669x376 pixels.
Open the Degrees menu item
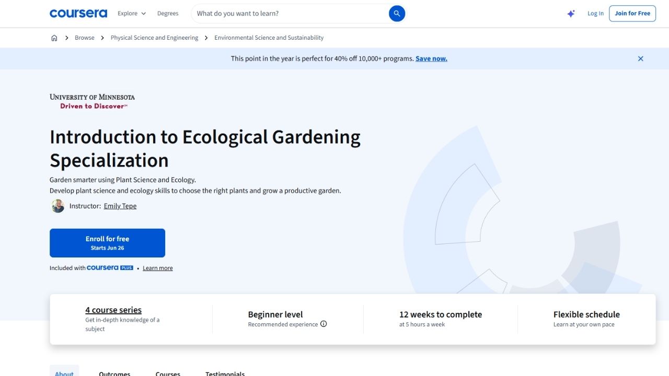click(168, 14)
